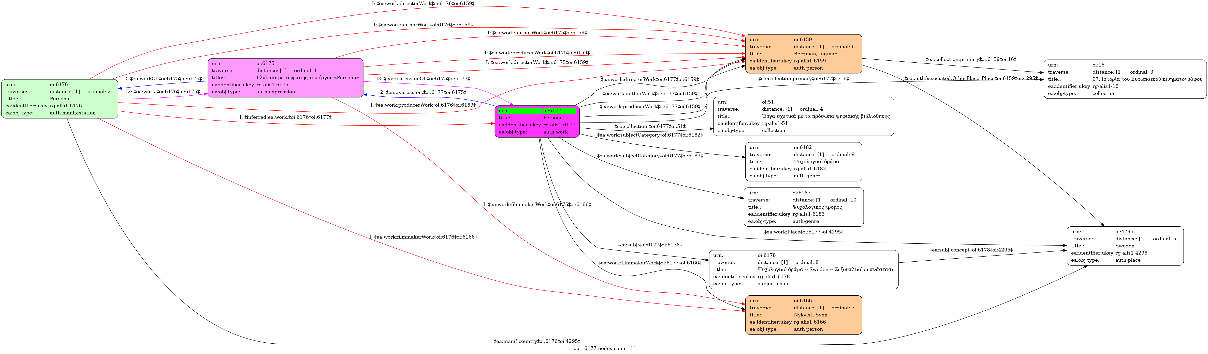Click edge label producerWork oi:6177 to oi:6159
The width and height of the screenshot is (1208, 354).
coord(649,107)
